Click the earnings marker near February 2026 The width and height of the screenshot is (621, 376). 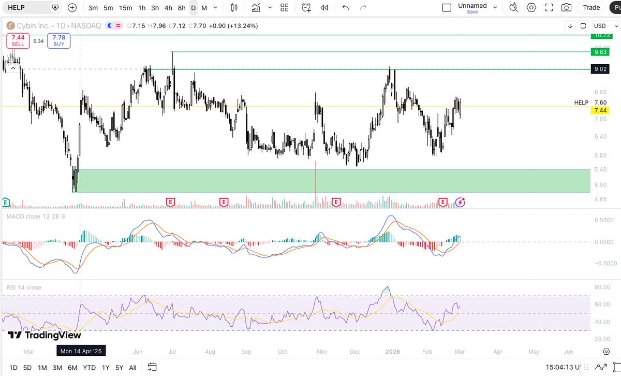(x=443, y=201)
